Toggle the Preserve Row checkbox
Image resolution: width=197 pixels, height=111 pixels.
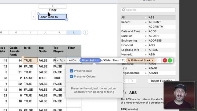point(71,71)
